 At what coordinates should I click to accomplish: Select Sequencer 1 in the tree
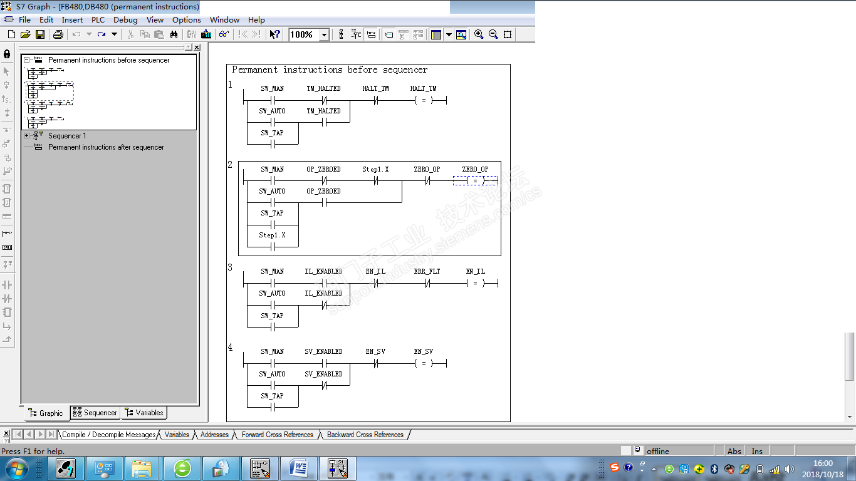67,136
